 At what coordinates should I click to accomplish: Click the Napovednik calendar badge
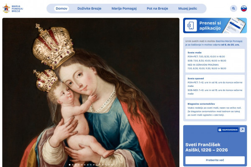pyautogui.click(x=228, y=130)
